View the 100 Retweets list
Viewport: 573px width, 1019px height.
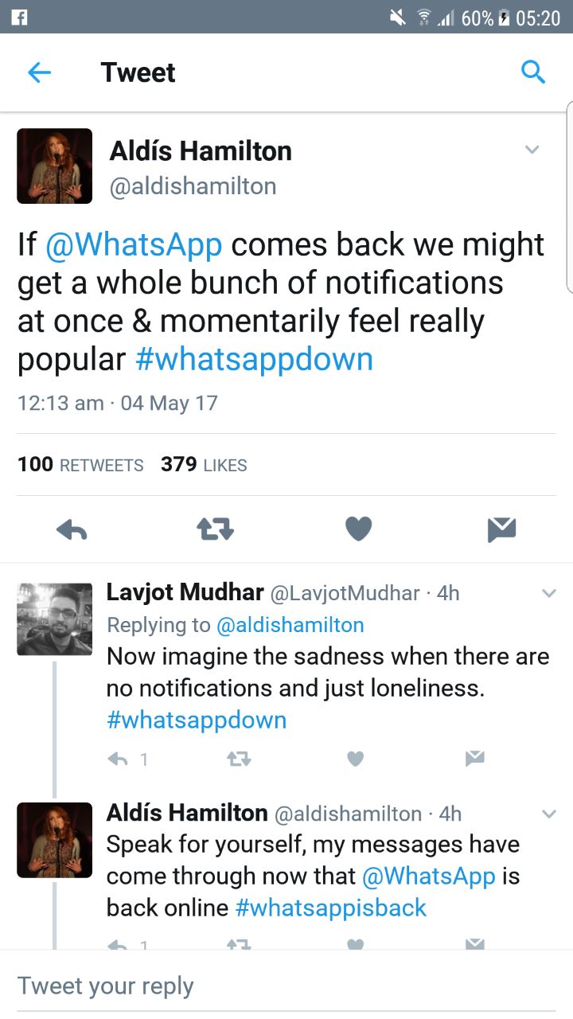click(80, 465)
